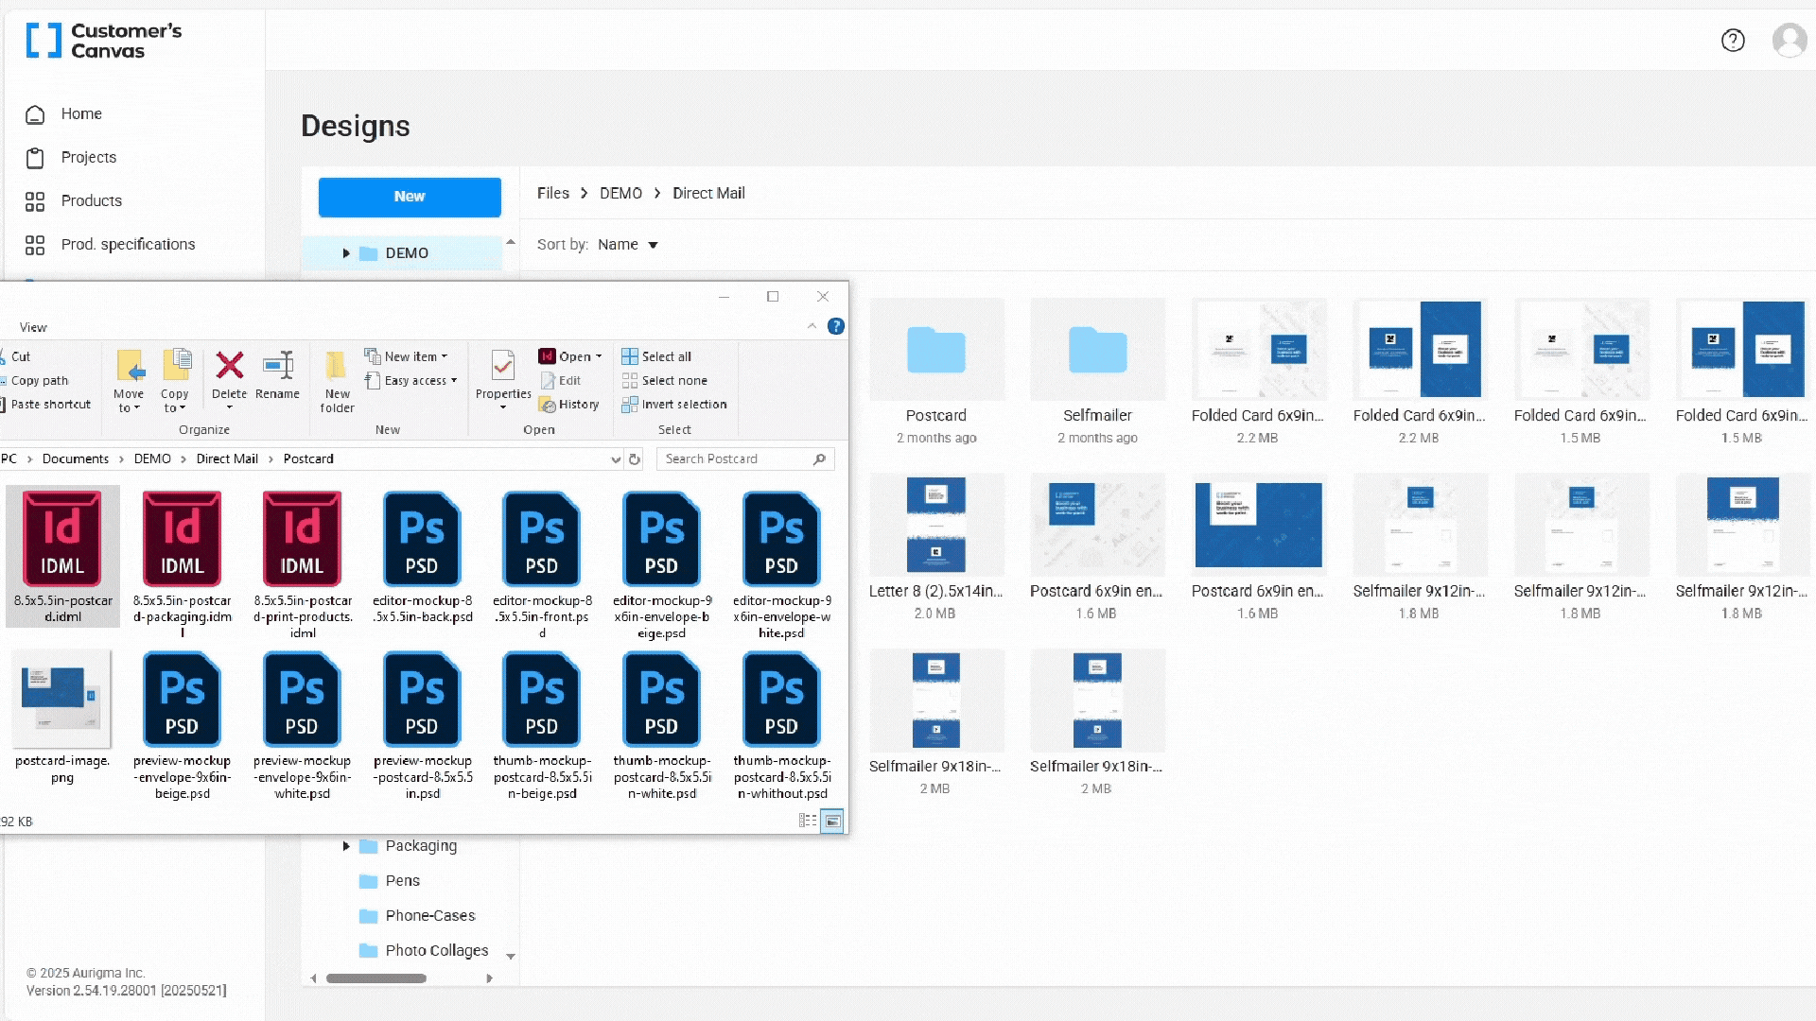Click Files in the Designs breadcrumb
1816x1021 pixels.
[x=553, y=193]
